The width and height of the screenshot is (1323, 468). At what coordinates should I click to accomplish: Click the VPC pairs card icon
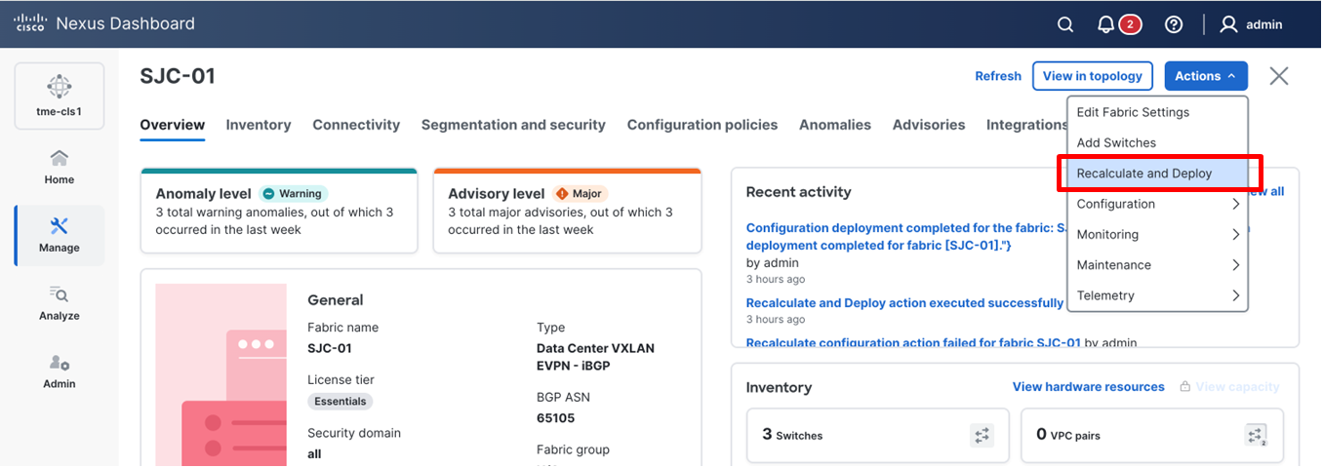(x=1257, y=435)
